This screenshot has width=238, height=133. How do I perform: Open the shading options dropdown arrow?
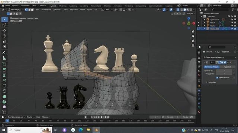194,10
